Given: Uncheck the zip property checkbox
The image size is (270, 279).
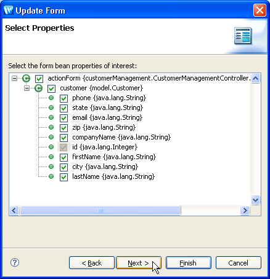Looking at the screenshot, I should [x=63, y=128].
